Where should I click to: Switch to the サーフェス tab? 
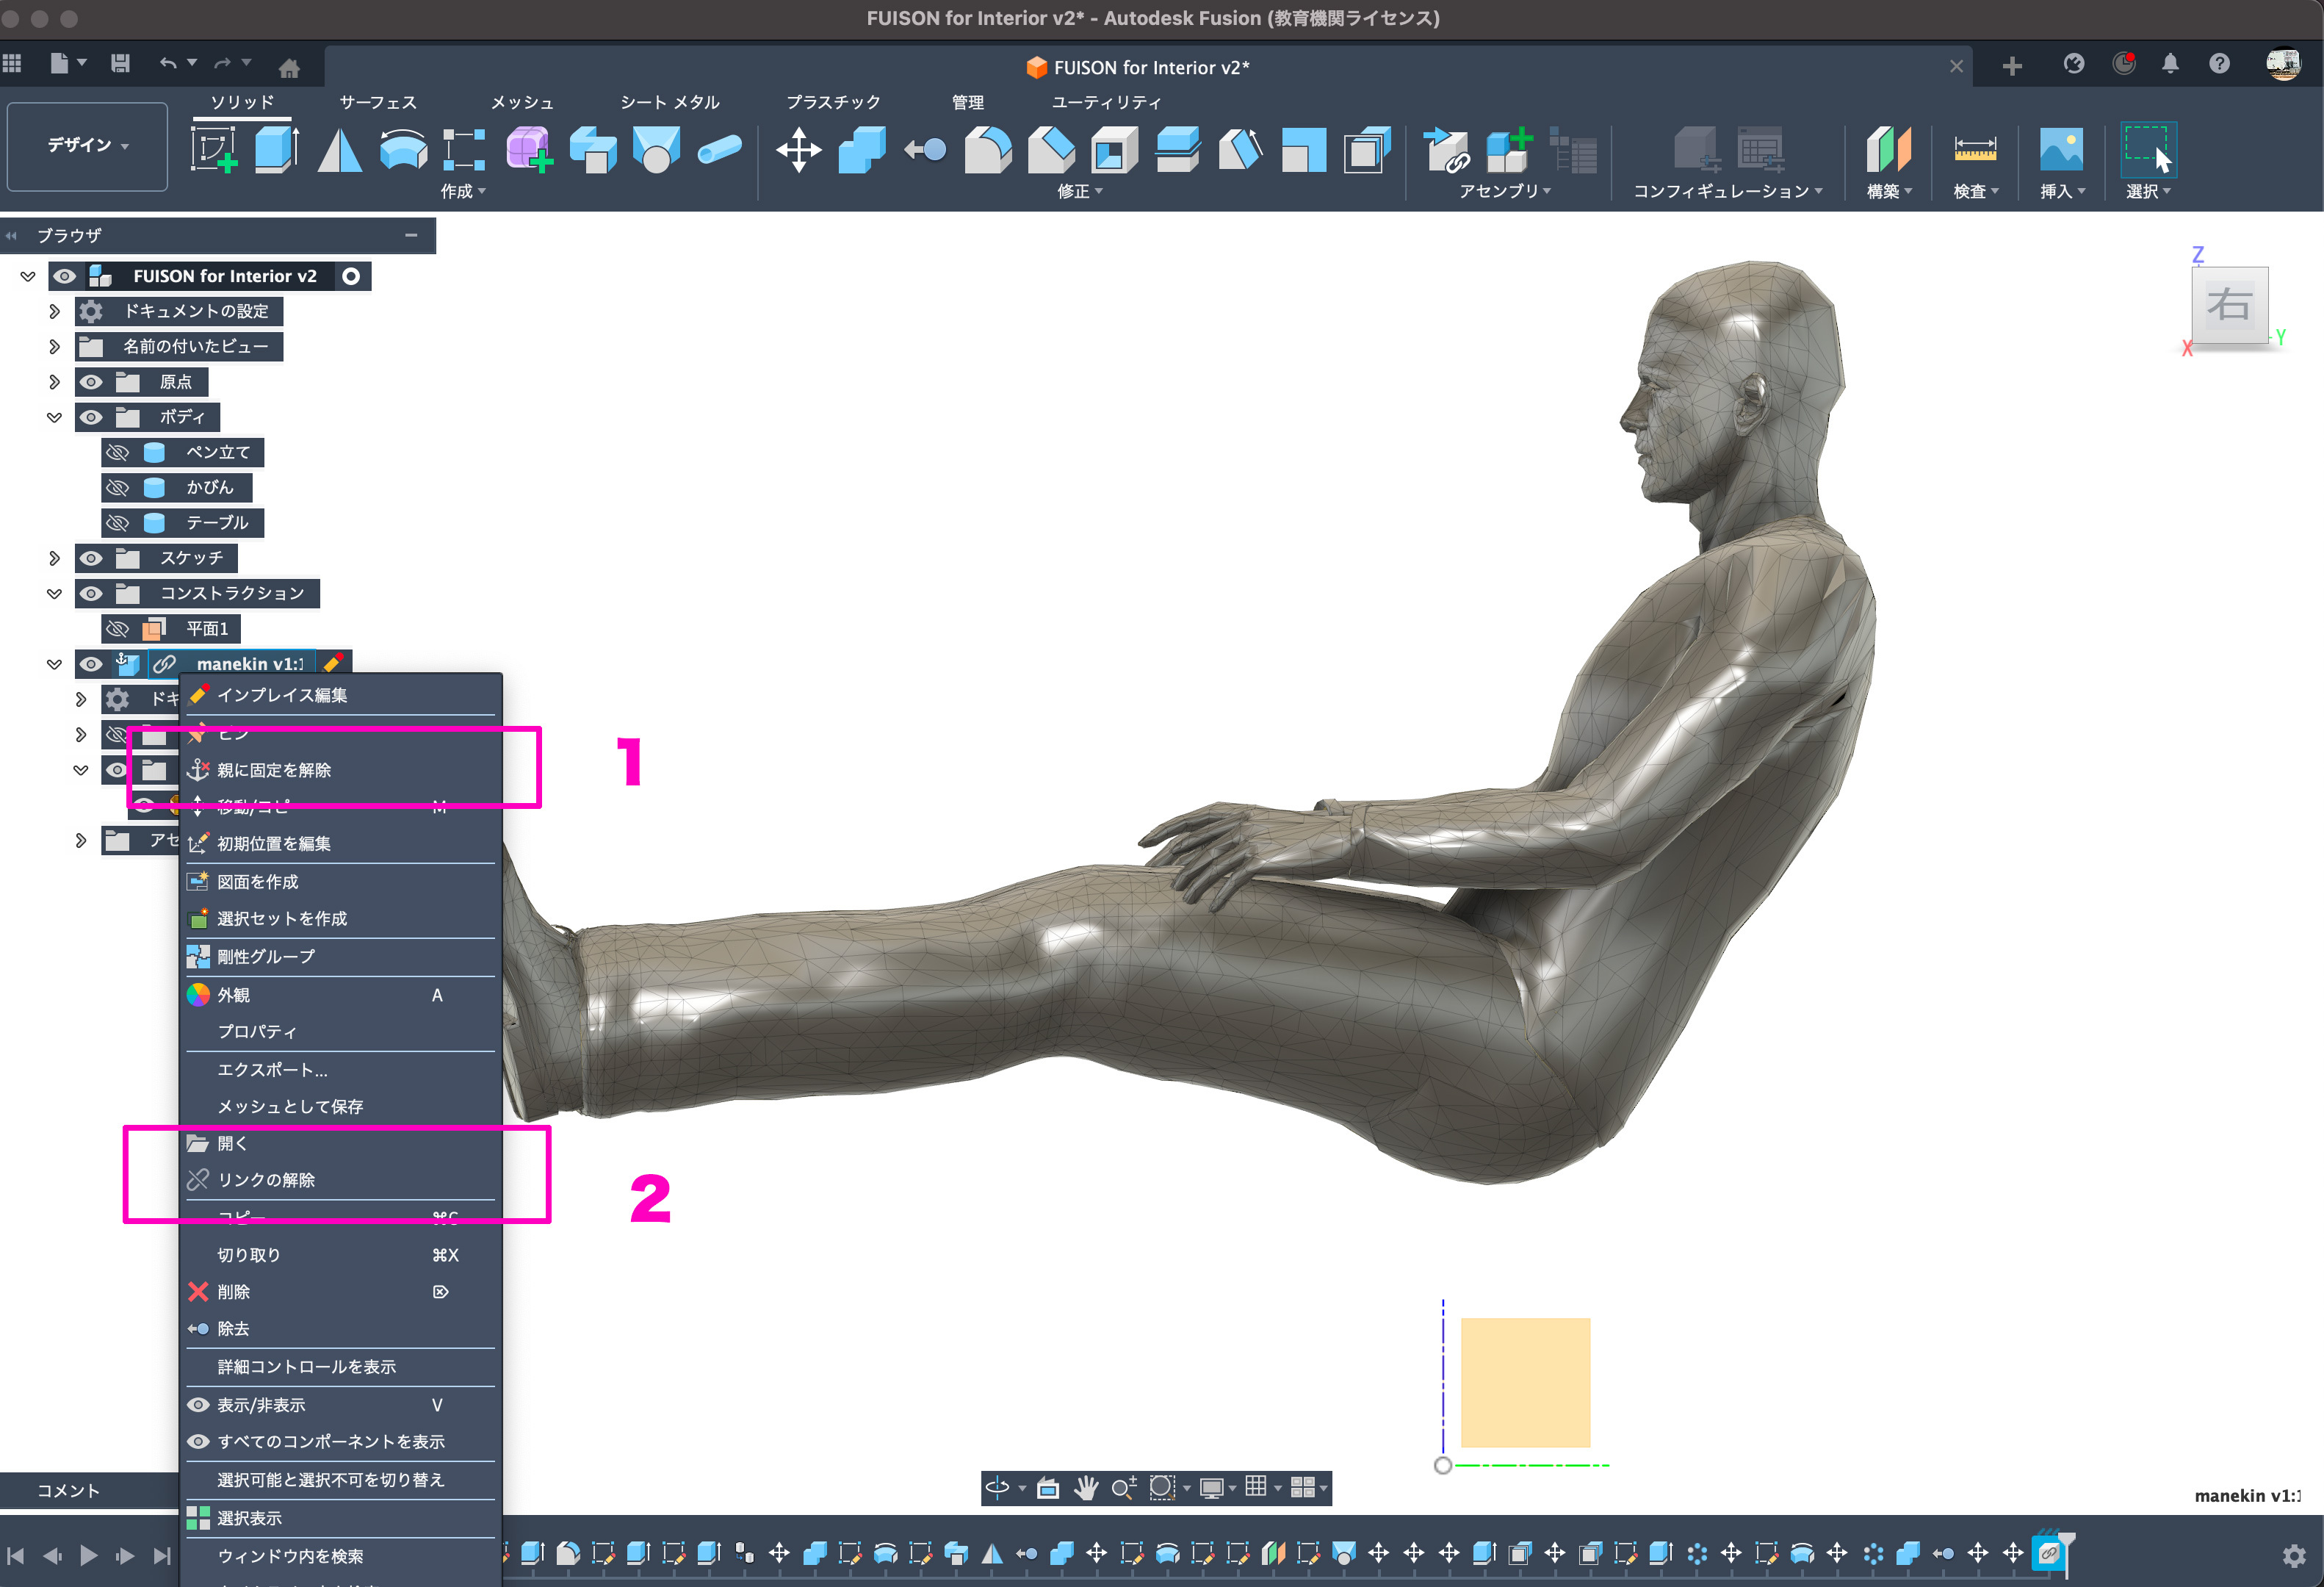(378, 102)
